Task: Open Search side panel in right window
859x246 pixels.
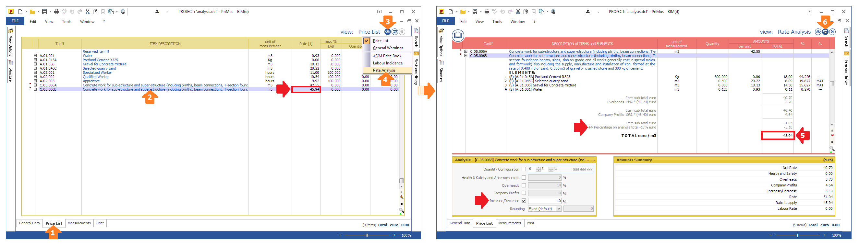Action: [x=847, y=38]
